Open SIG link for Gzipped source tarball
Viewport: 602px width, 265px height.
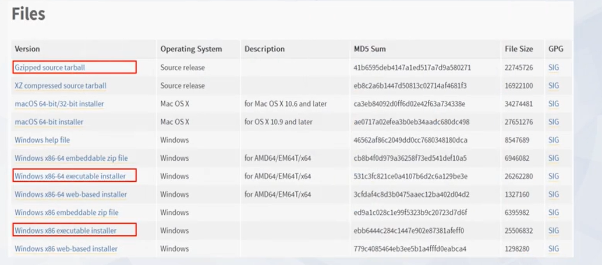coord(554,68)
